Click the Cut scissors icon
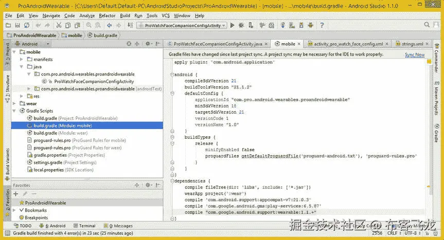 (59, 26)
